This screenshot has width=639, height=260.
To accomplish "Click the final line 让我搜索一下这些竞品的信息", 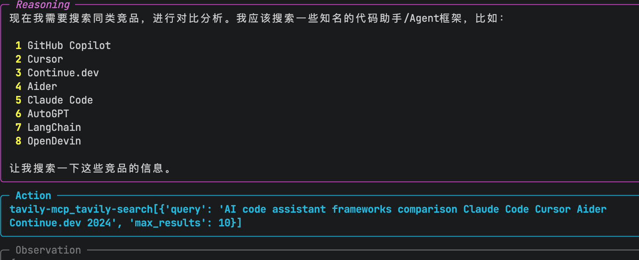I will 91,168.
